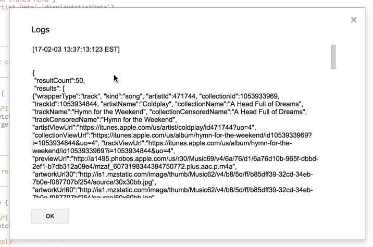Click the log scrollbar thumb
The height and width of the screenshot is (247, 373).
[x=333, y=56]
